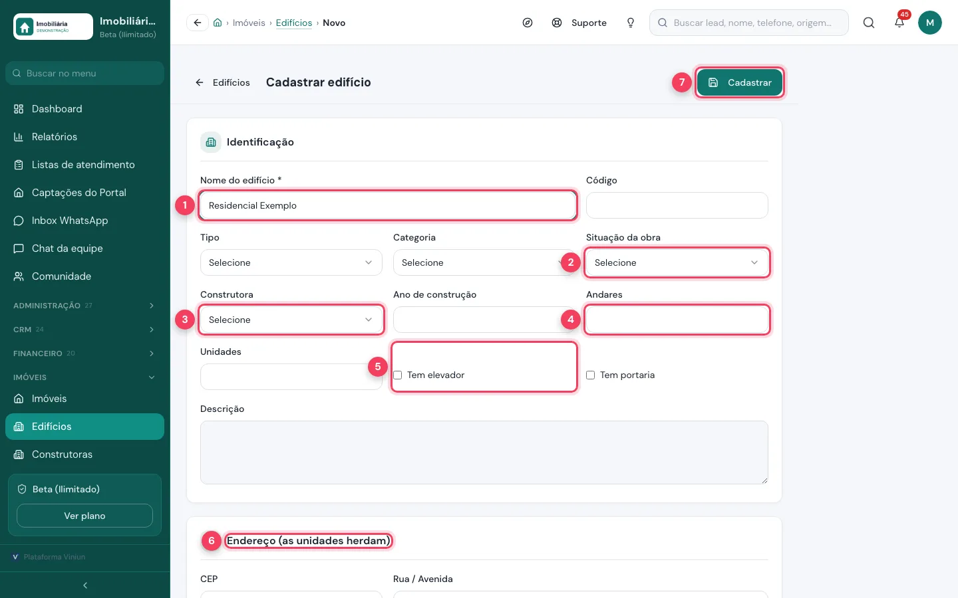Open notifications bell with 45 badge

coord(899,23)
